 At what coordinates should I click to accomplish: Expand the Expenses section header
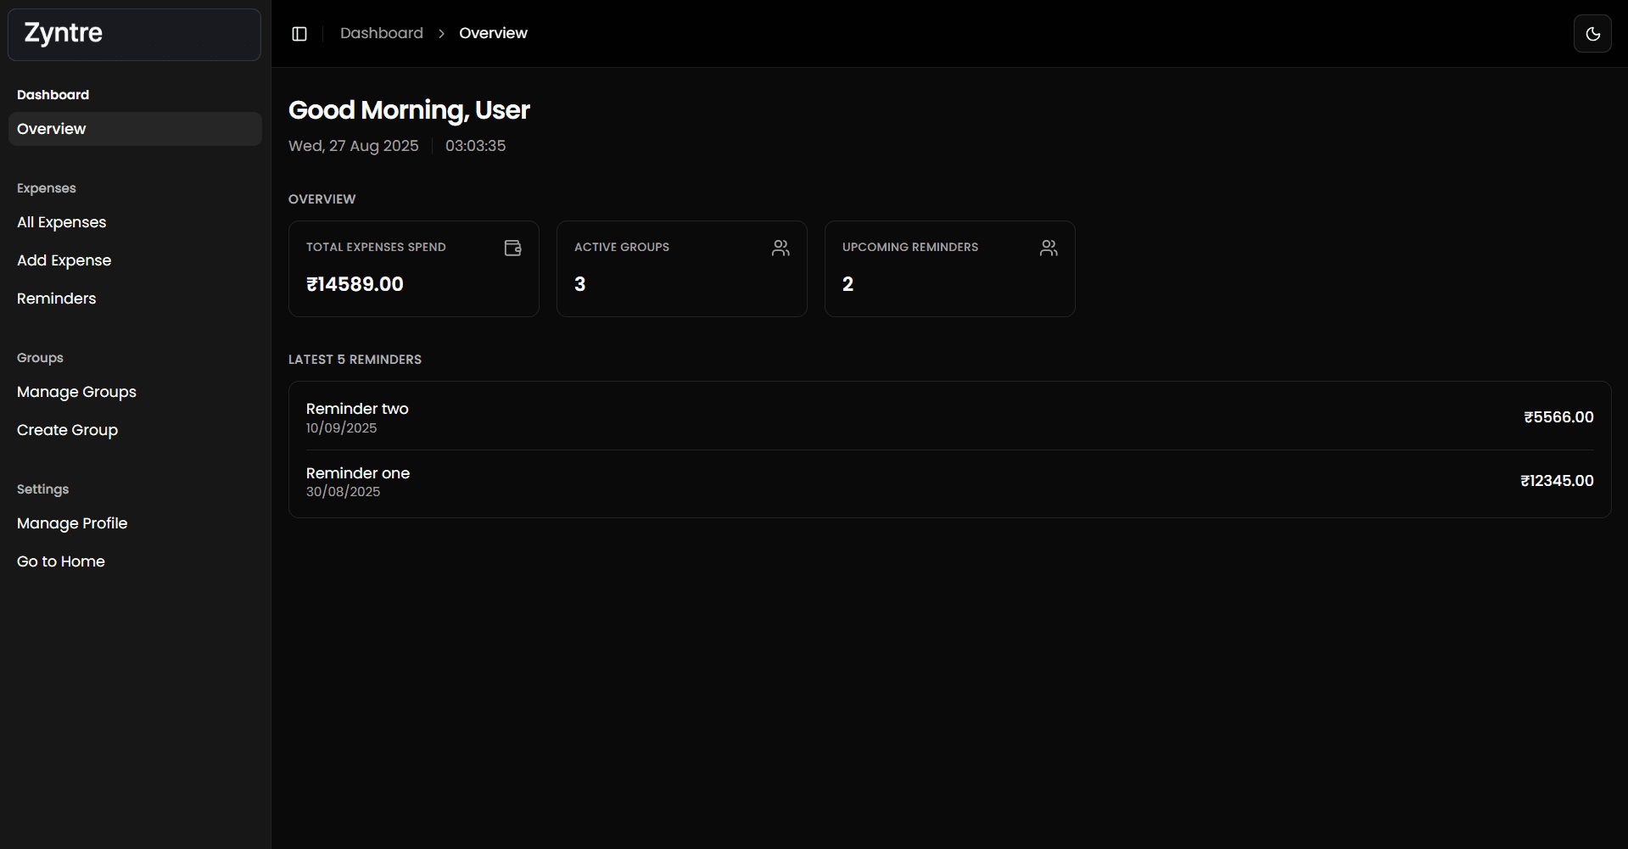[x=46, y=187]
